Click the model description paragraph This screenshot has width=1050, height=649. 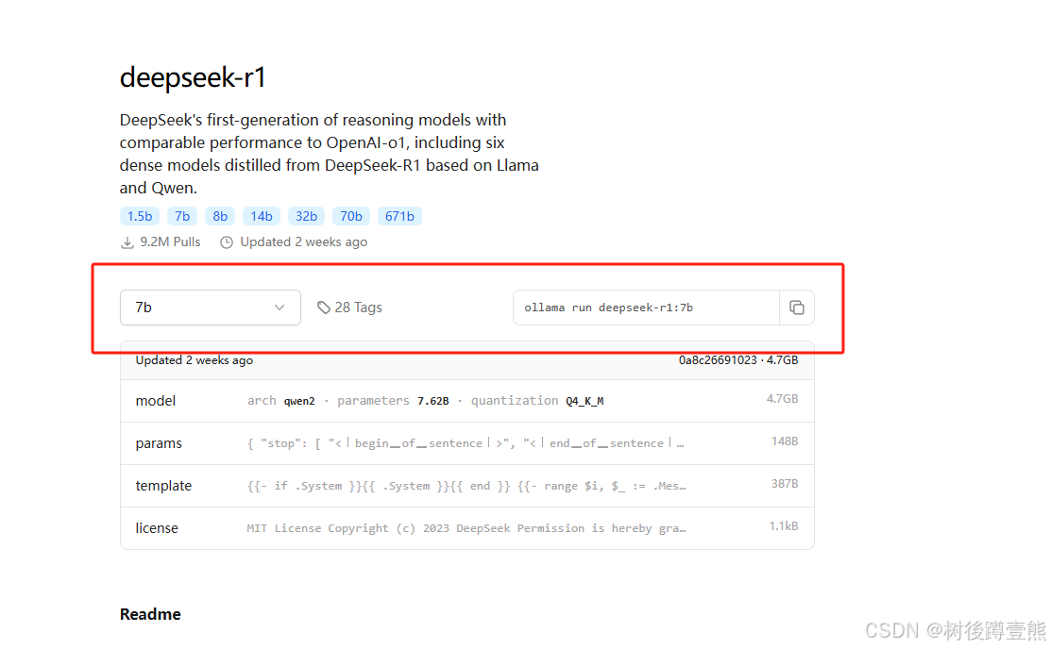(329, 154)
